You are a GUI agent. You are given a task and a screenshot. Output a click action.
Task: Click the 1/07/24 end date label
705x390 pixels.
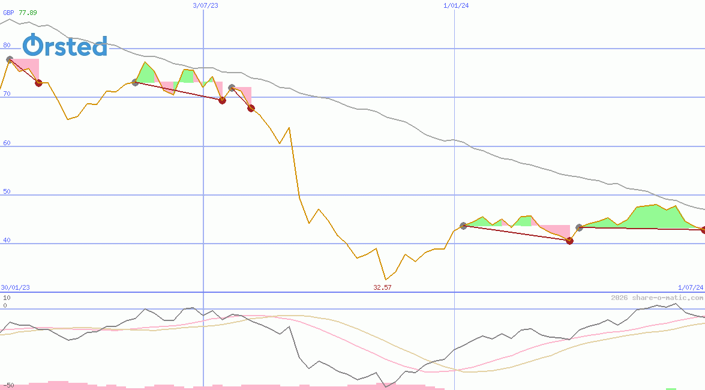pos(690,287)
